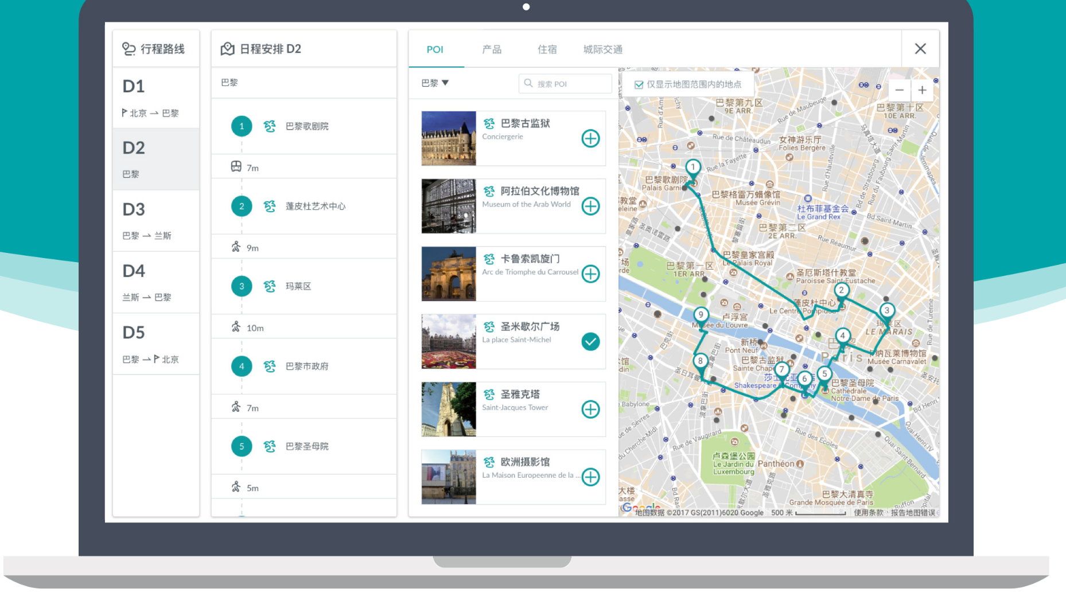1066x593 pixels.
Task: Open the 卡鲁索凯旋门 photo thumbnail
Action: point(449,274)
